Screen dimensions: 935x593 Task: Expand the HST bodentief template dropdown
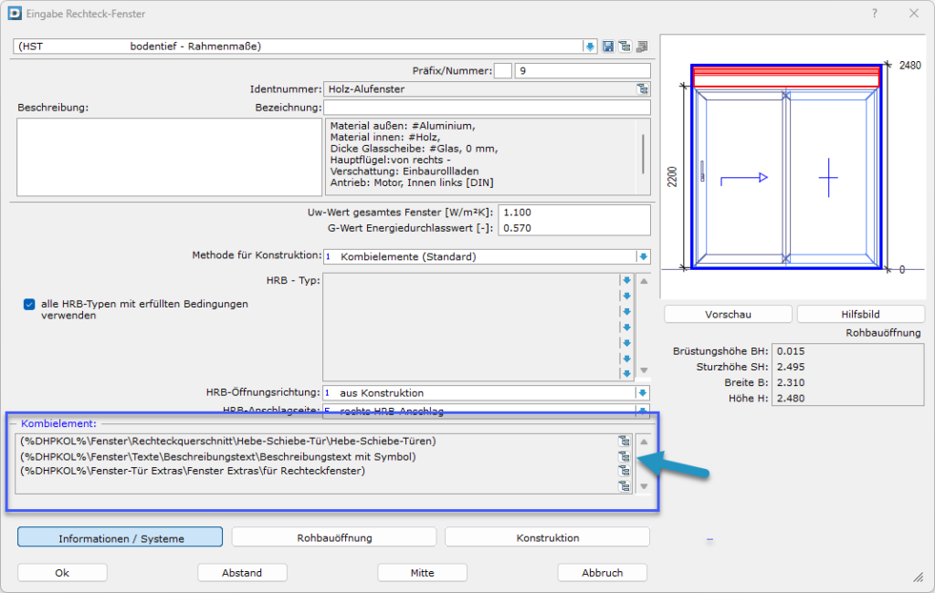click(x=590, y=47)
